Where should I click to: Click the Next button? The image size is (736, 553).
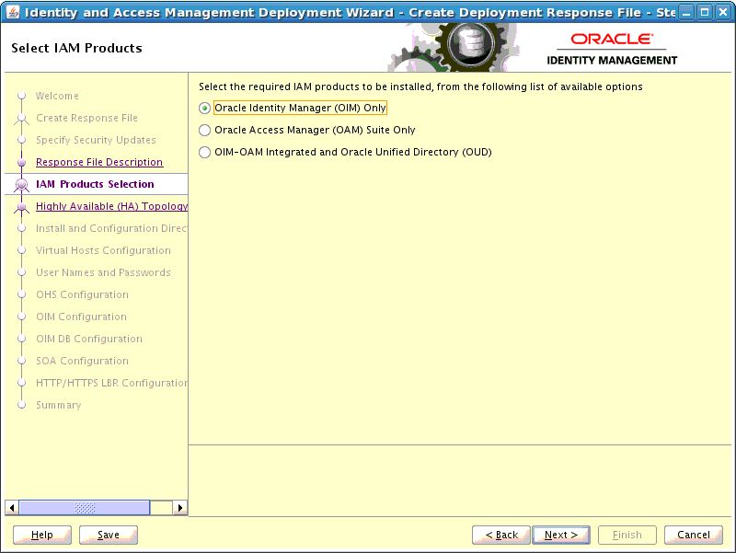[x=561, y=535]
